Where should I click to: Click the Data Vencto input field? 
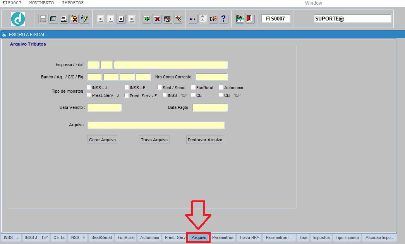tap(104, 107)
